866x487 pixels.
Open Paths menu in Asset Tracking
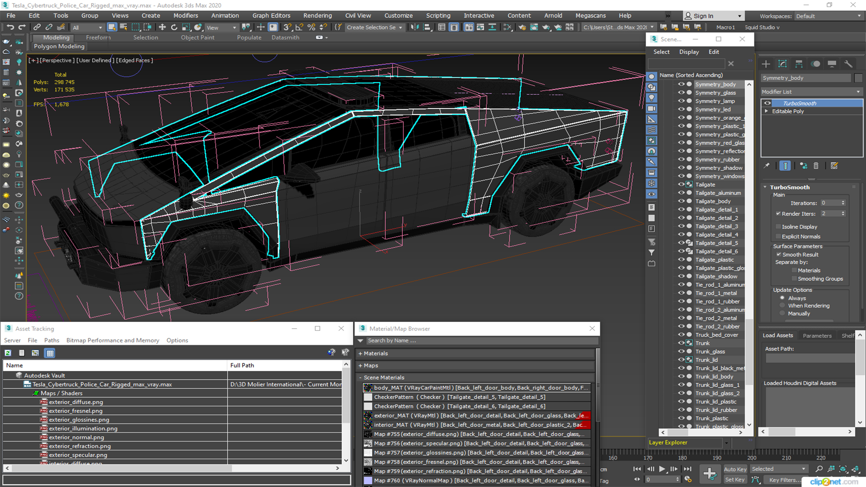point(51,340)
